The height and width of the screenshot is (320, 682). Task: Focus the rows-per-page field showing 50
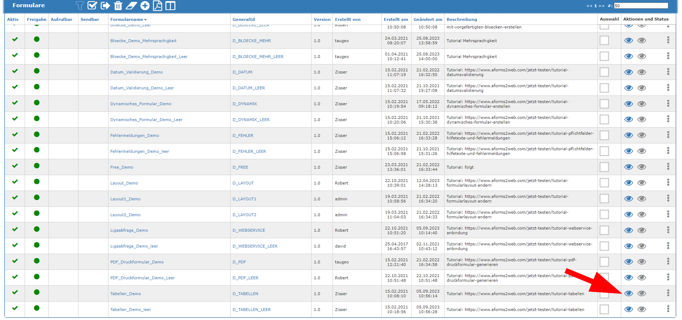641,6
